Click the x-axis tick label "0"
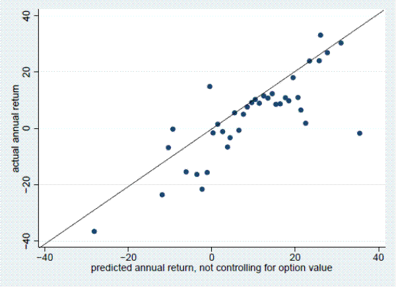This screenshot has width=396, height=287. 211,256
